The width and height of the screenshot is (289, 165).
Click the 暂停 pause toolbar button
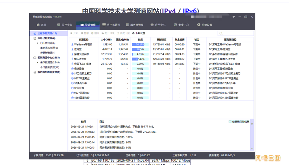point(85,33)
